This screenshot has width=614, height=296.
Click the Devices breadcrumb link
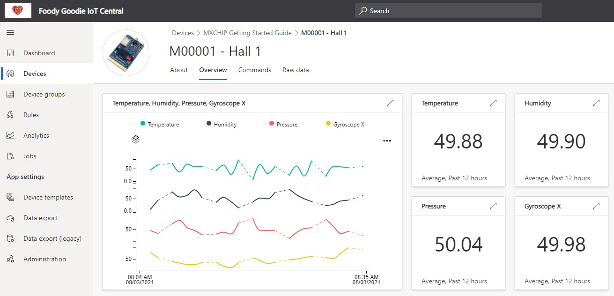click(x=183, y=33)
